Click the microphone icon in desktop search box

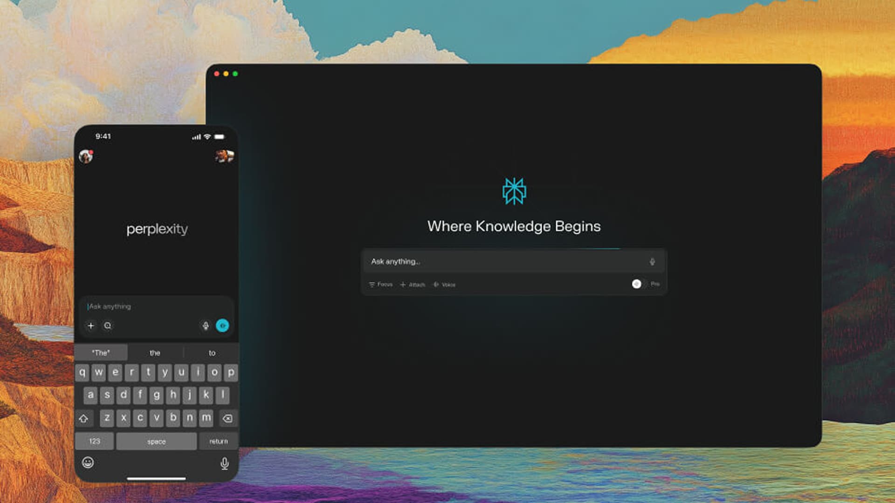652,262
